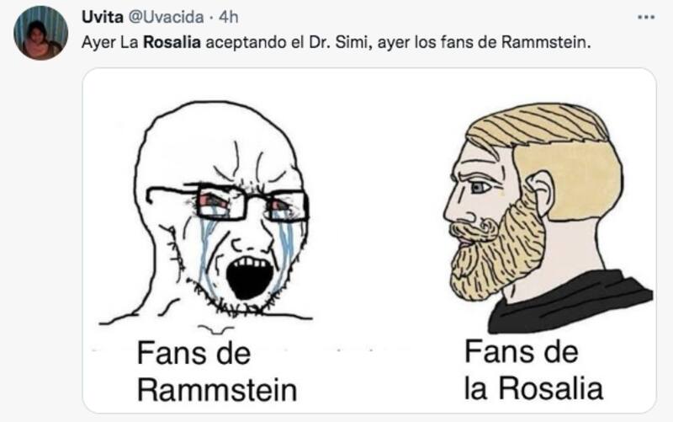The height and width of the screenshot is (422, 673).
Task: Click the crying wojak's glasses
Action: (227, 200)
